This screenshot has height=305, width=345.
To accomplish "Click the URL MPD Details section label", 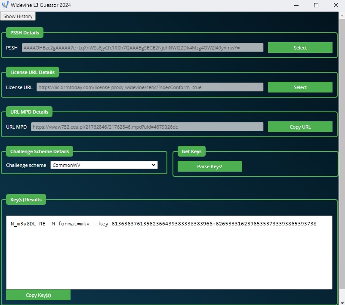I will click(29, 112).
